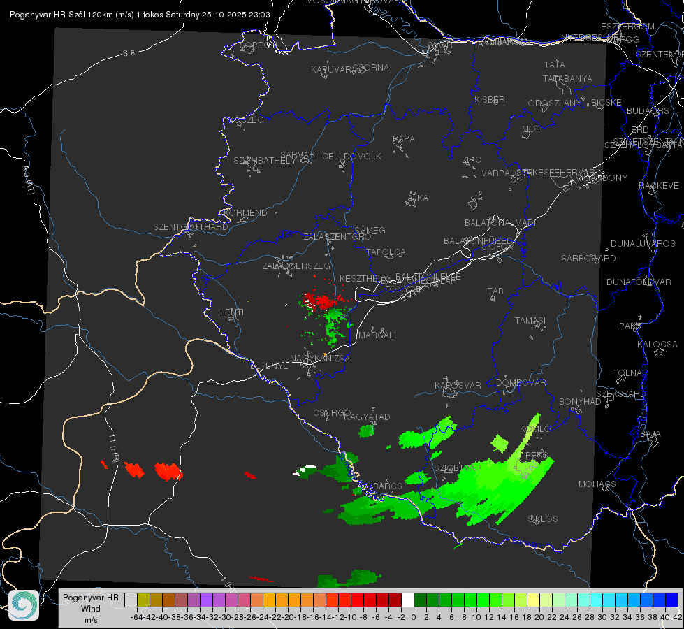Select the OROSZLANY label
Viewport: 684px width, 629px height.
coord(555,103)
